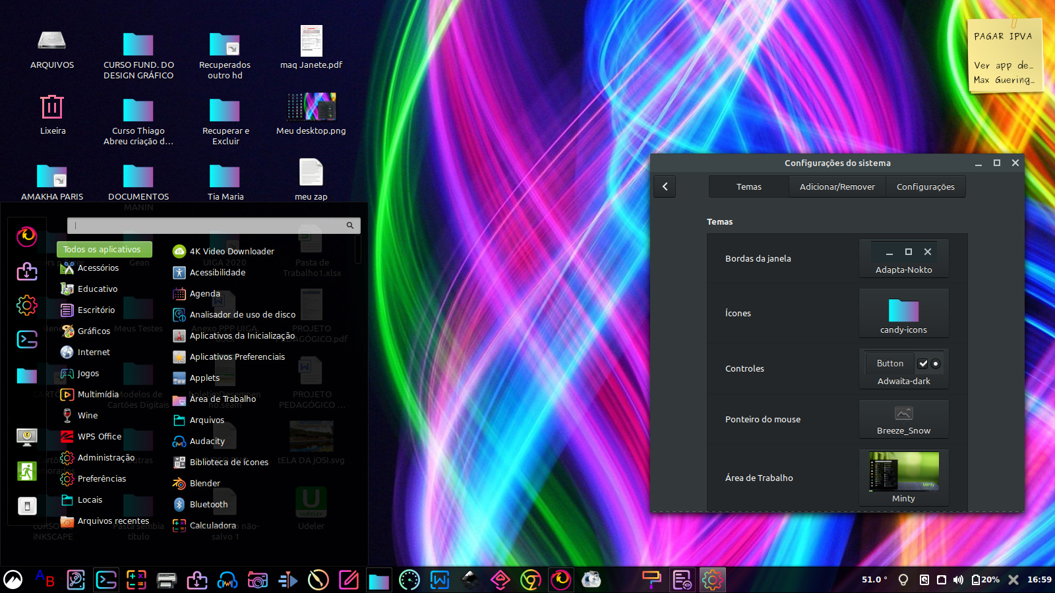Click the application menu search field
Viewport: 1055px width, 593px height.
[210, 225]
